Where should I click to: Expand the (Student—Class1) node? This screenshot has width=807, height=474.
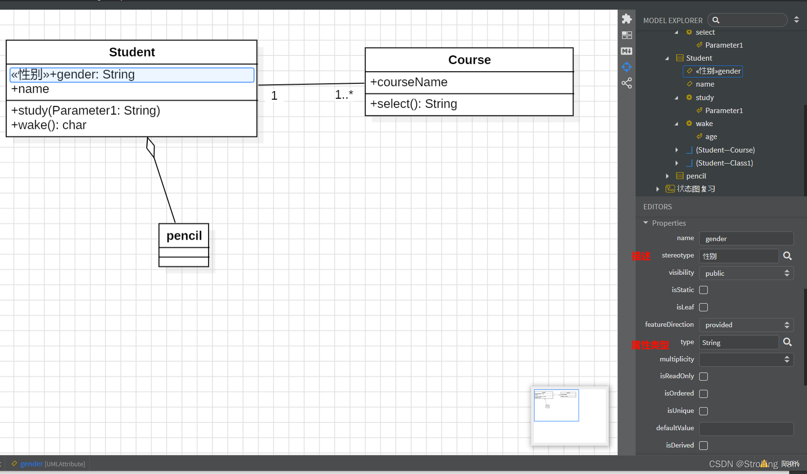click(677, 163)
